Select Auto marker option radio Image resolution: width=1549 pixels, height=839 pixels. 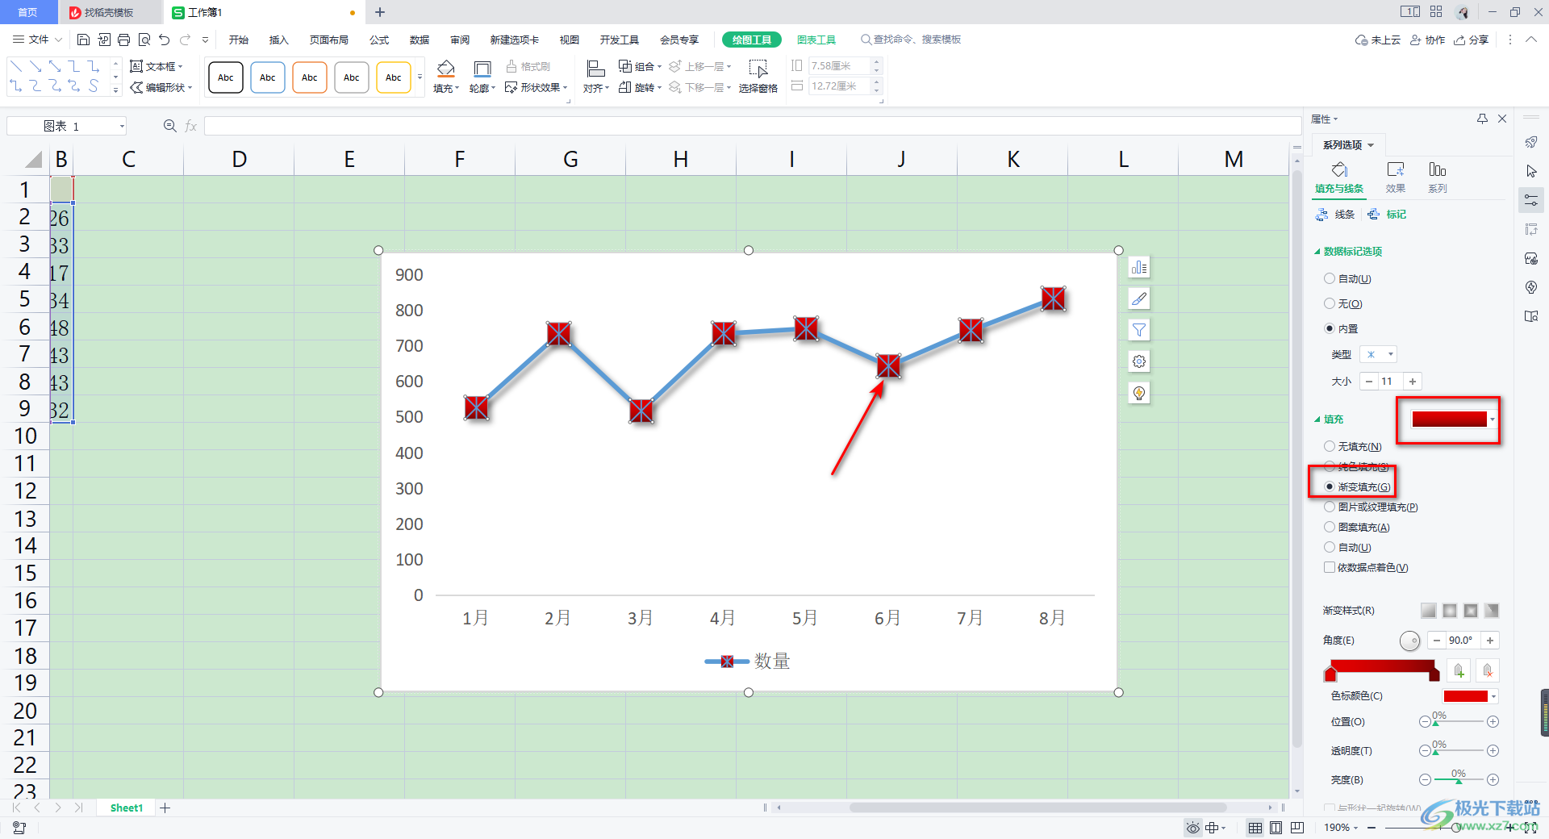(x=1330, y=278)
